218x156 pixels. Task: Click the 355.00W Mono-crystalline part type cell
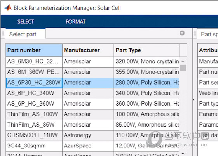pos(146,72)
